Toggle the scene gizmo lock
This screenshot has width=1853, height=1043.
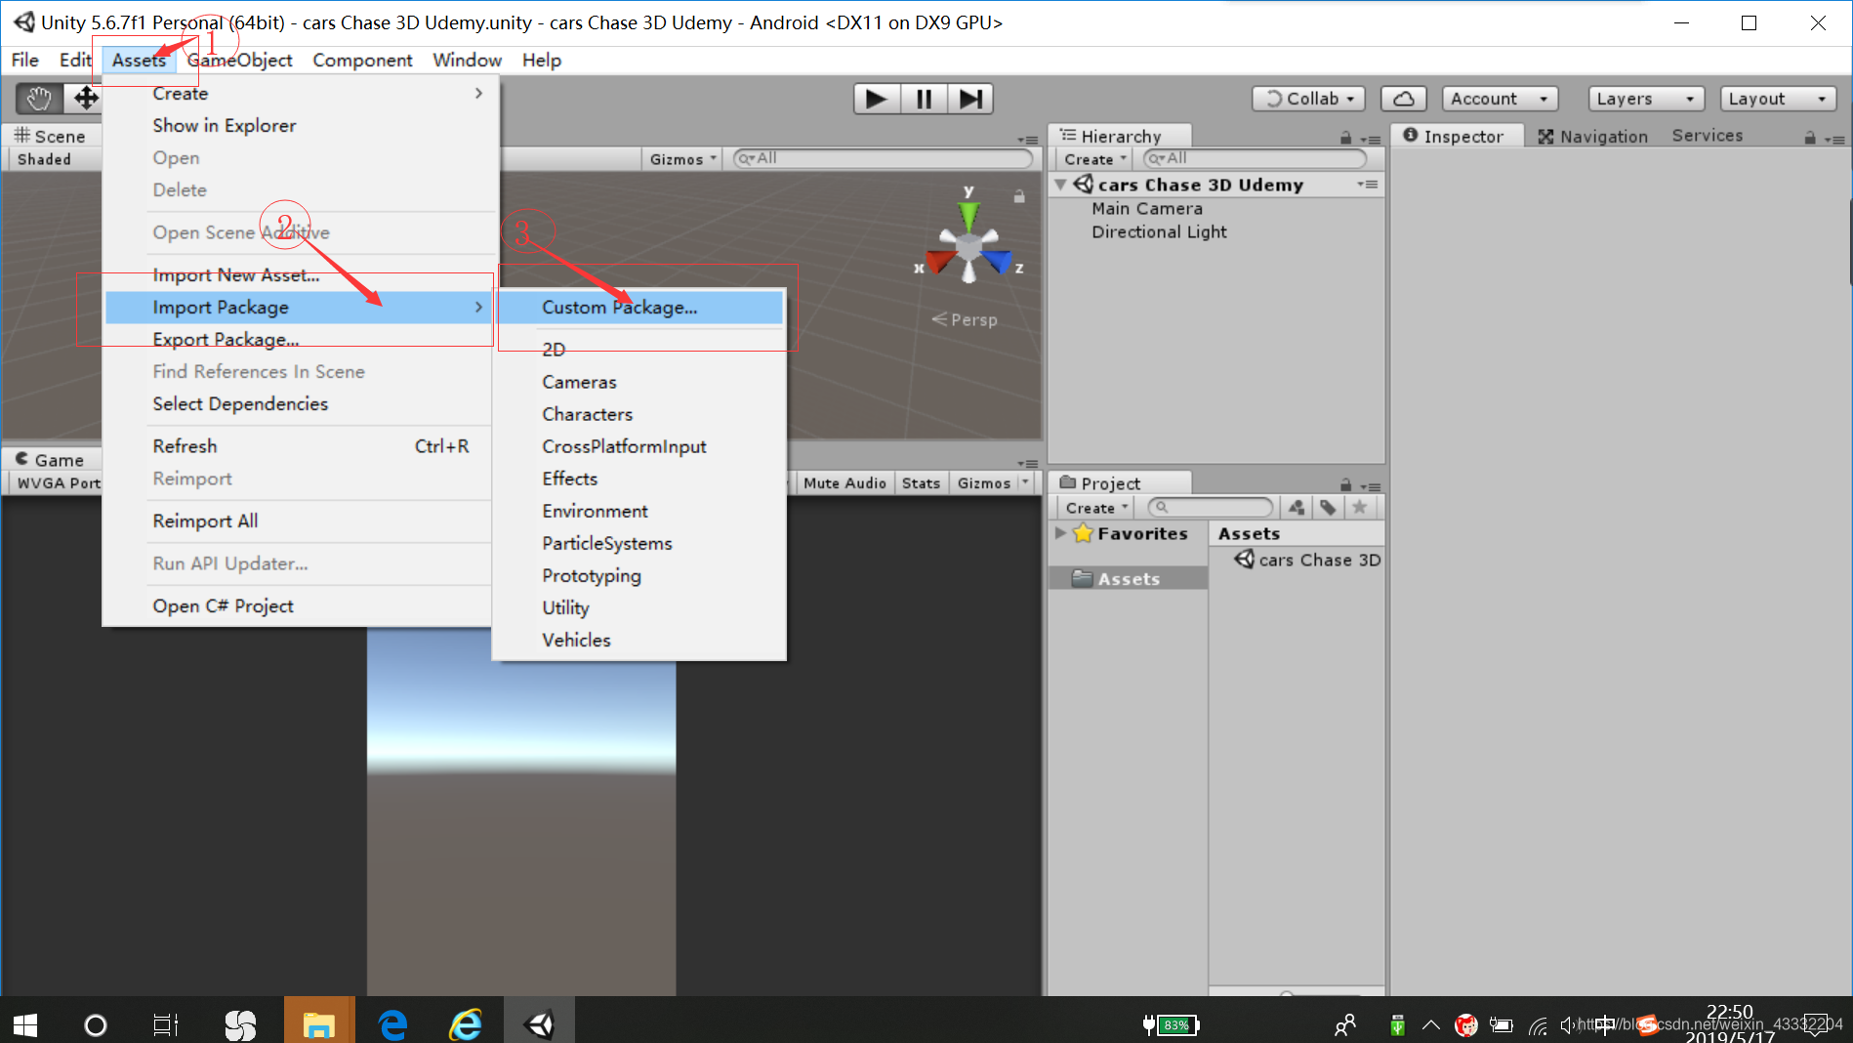coord(1019,196)
